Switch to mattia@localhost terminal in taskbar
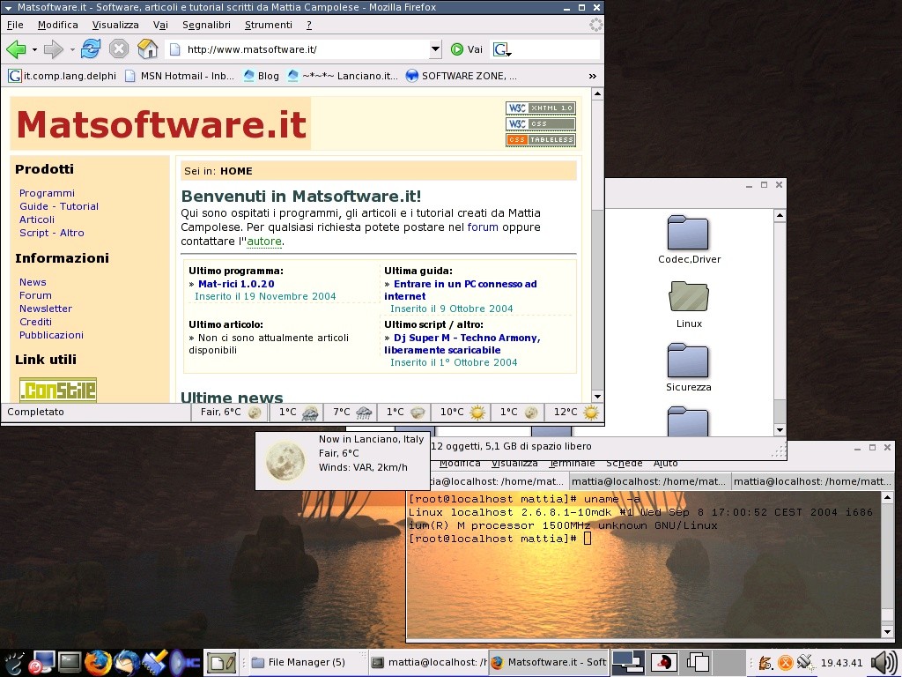902x677 pixels. [429, 663]
